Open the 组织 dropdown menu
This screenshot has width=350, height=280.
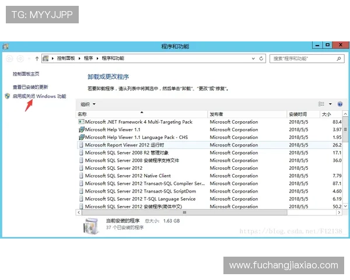point(88,104)
